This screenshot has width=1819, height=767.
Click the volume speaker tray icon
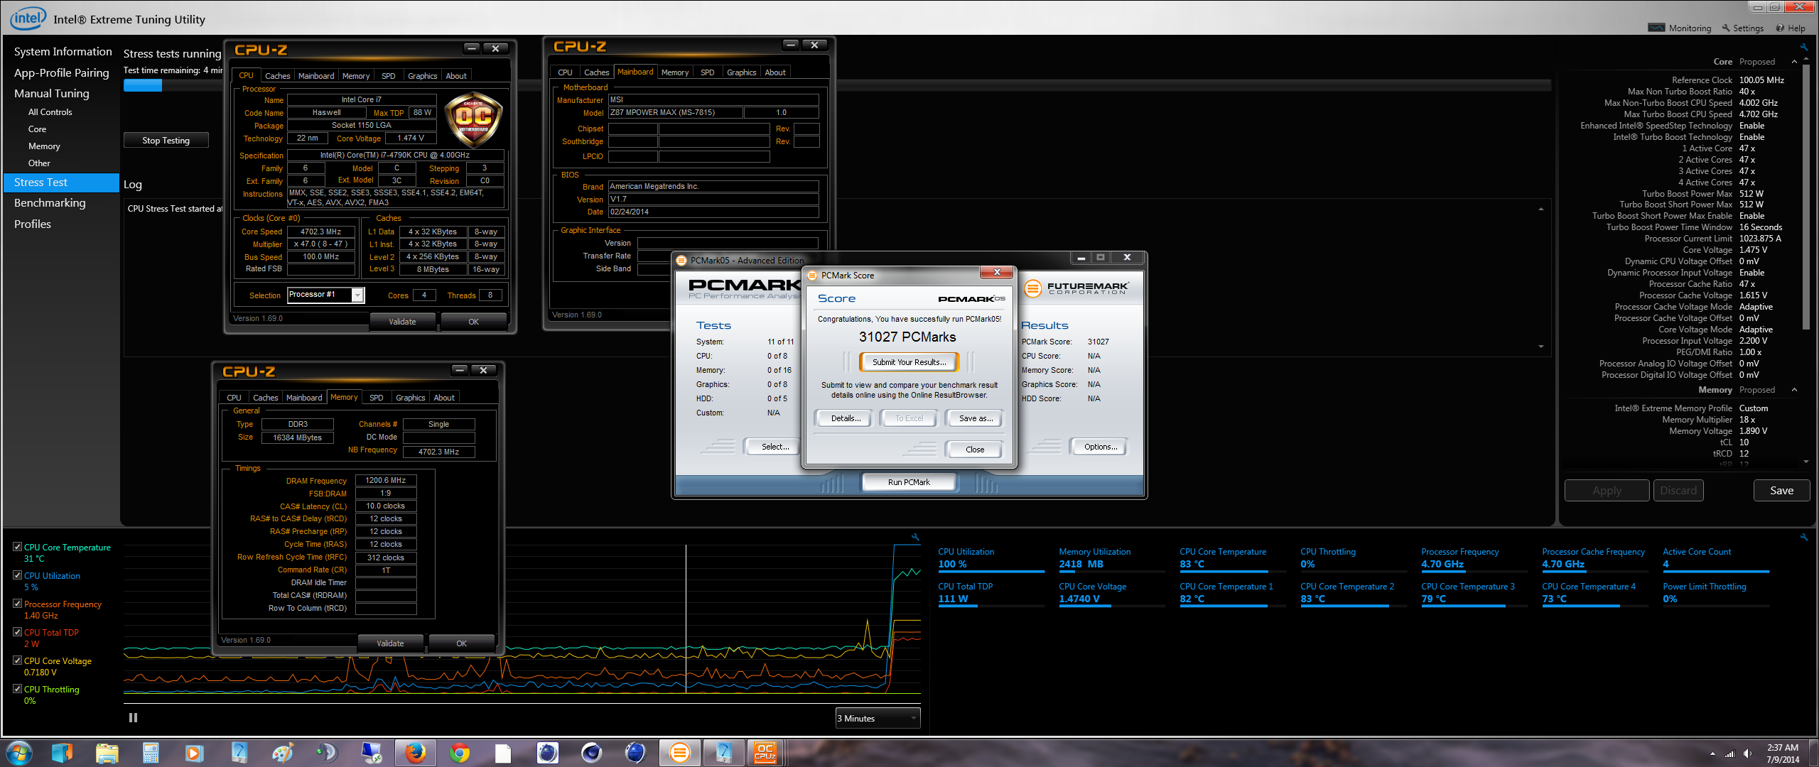click(x=1747, y=754)
